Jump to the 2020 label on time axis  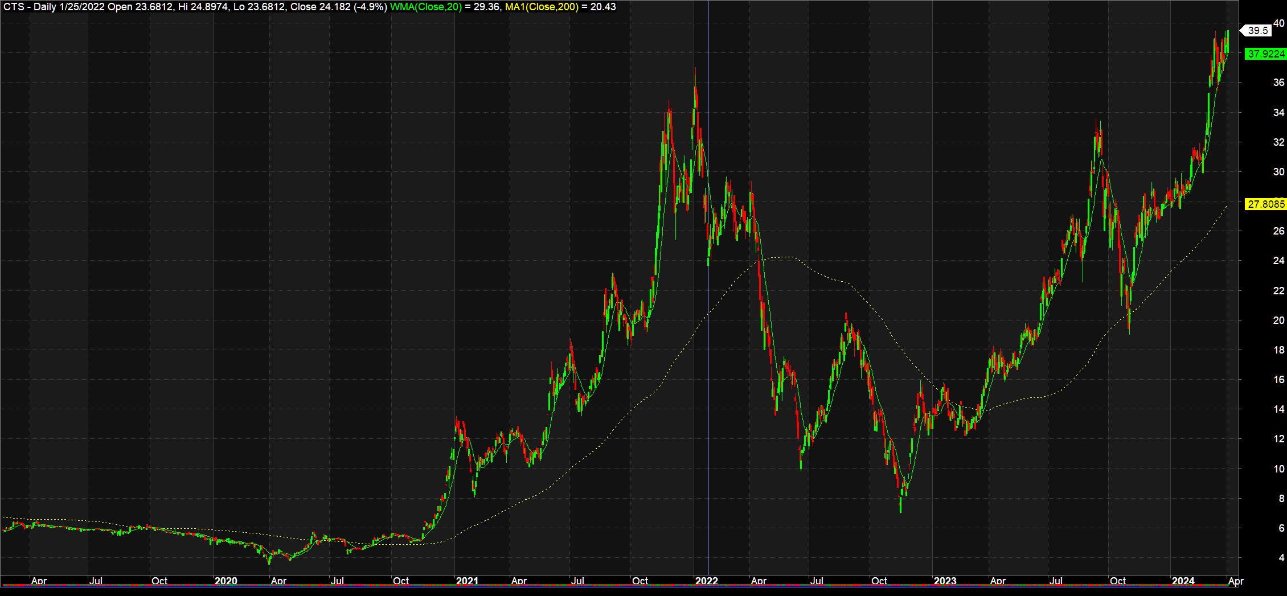[226, 581]
